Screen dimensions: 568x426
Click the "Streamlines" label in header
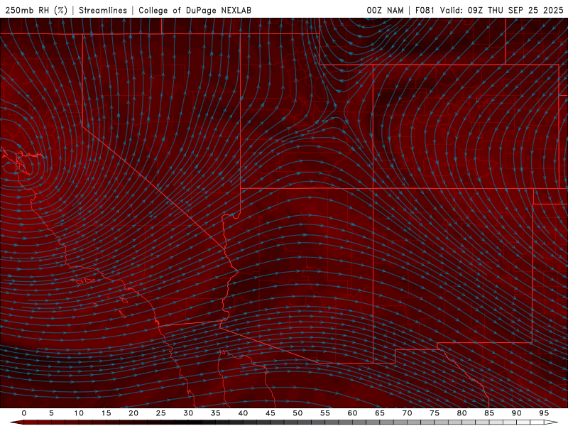tap(103, 10)
